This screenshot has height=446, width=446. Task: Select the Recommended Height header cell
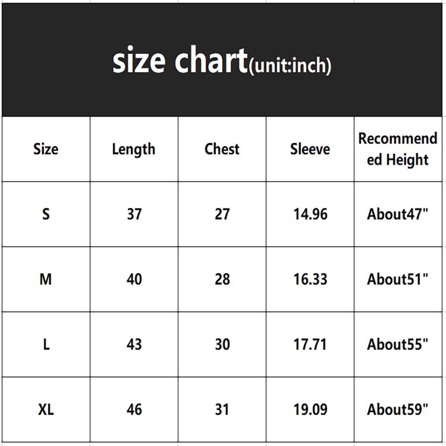[x=398, y=149]
